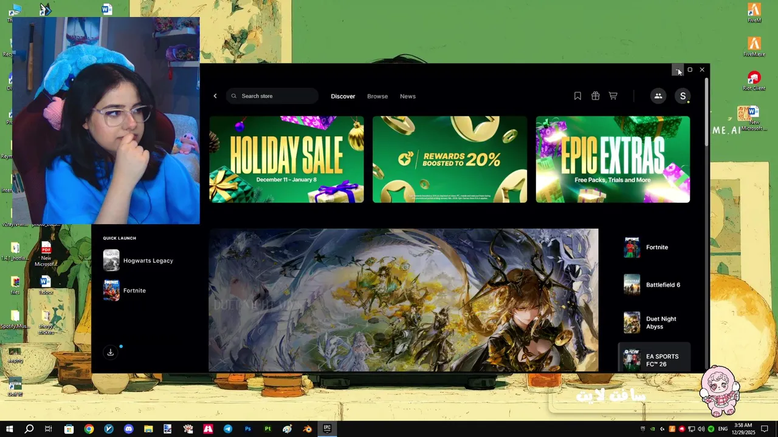The width and height of the screenshot is (778, 437).
Task: Select the files desktop folder
Action: point(15,286)
